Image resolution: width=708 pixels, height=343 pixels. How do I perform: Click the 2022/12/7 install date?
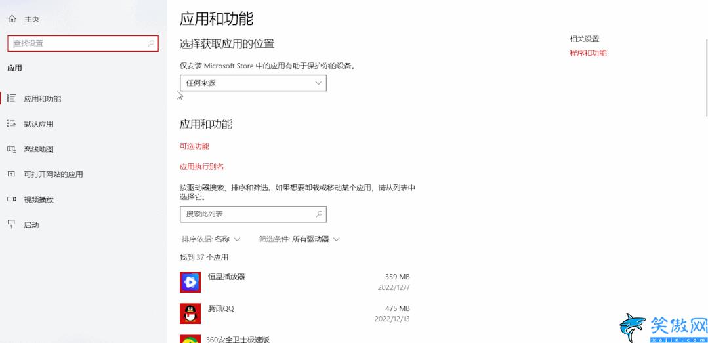(394, 287)
